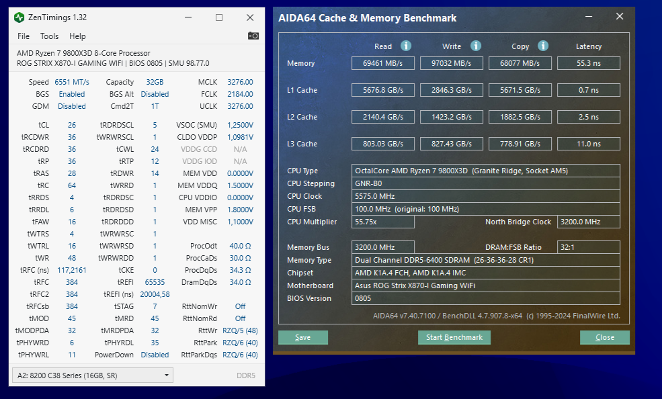
Task: Close the AIDA64 window with X
Action: tap(620, 16)
